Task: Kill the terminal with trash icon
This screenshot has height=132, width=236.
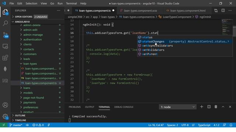Action: click(216, 107)
